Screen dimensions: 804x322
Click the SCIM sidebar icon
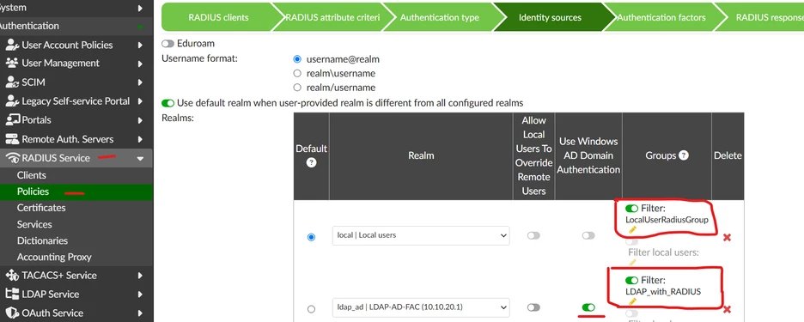pyautogui.click(x=12, y=82)
